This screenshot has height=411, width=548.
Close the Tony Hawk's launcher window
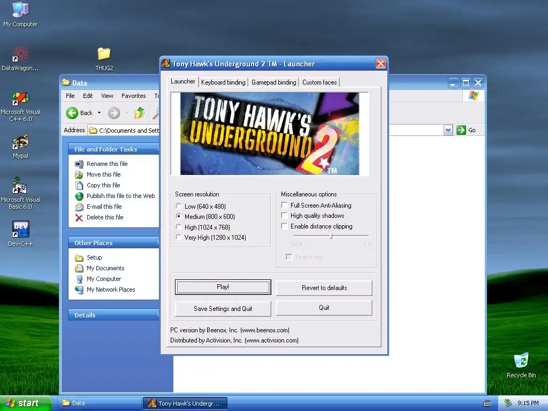click(x=380, y=64)
